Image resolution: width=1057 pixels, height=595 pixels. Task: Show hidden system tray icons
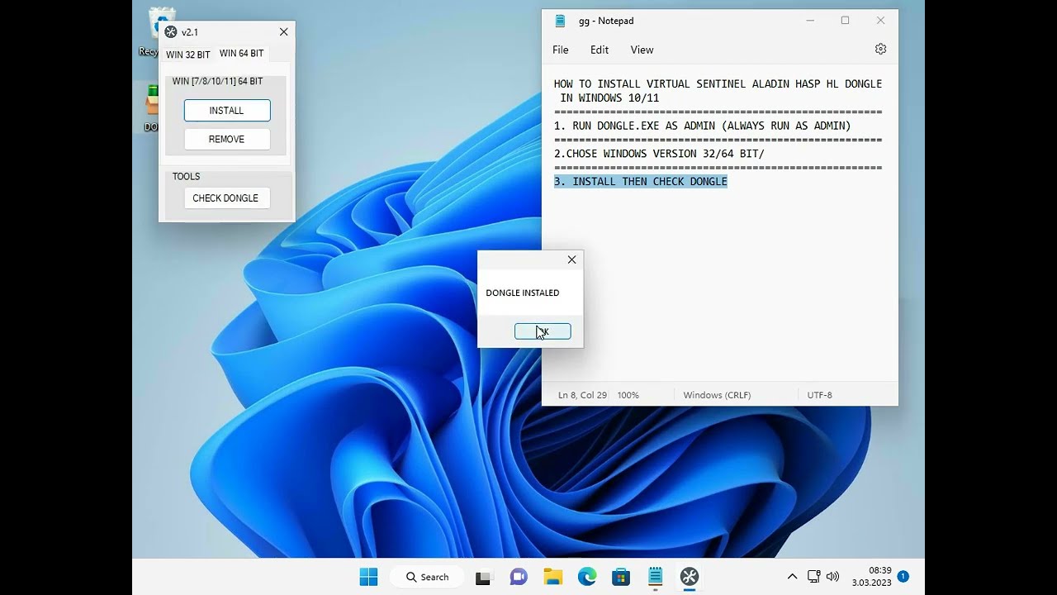792,577
